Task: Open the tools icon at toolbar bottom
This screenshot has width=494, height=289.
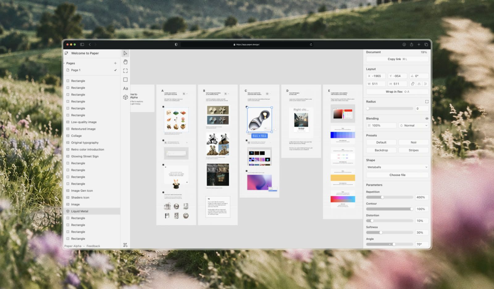Action: 125,245
